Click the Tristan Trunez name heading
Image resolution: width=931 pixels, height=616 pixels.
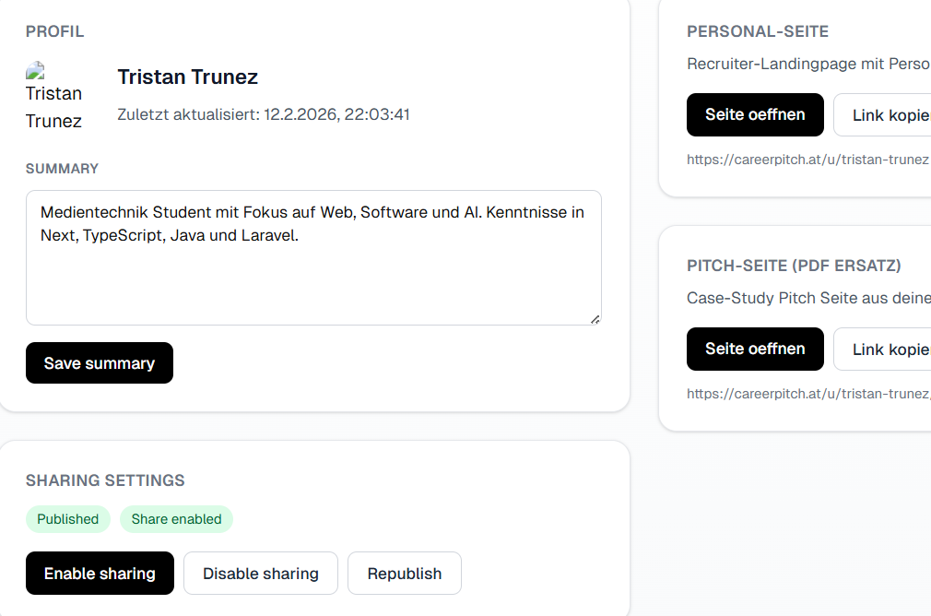(188, 77)
